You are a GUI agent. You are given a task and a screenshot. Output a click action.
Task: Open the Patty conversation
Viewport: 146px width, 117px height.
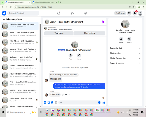20,83
